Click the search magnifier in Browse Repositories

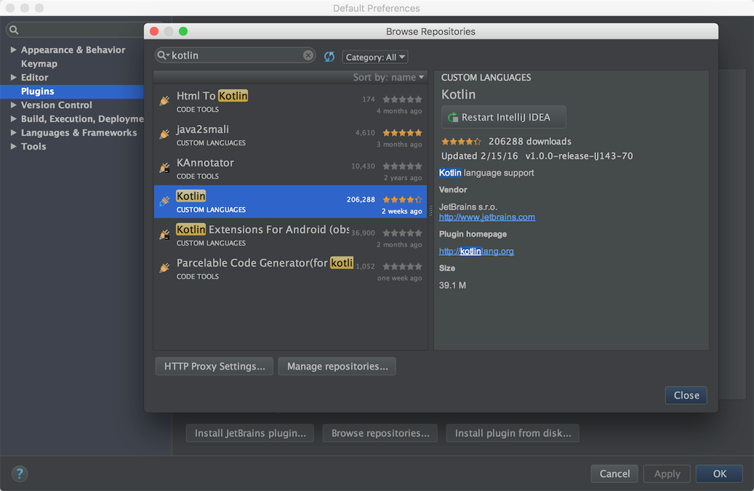point(164,55)
